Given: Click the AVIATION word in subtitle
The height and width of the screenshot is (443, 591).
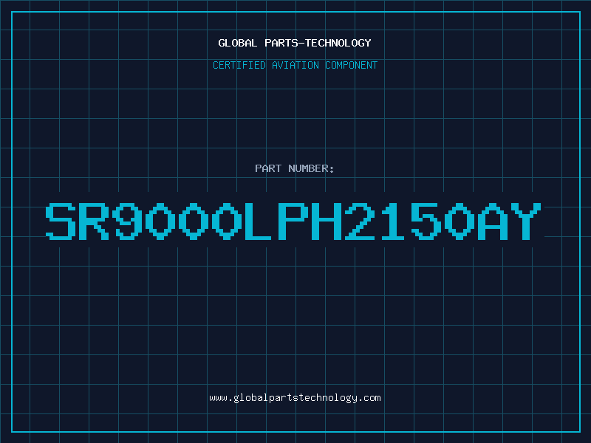Looking at the screenshot, I should click(295, 65).
